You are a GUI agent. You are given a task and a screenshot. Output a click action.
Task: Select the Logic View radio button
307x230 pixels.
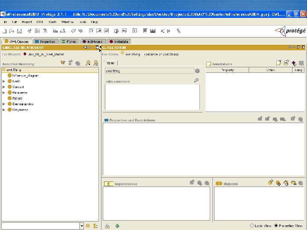point(252,225)
